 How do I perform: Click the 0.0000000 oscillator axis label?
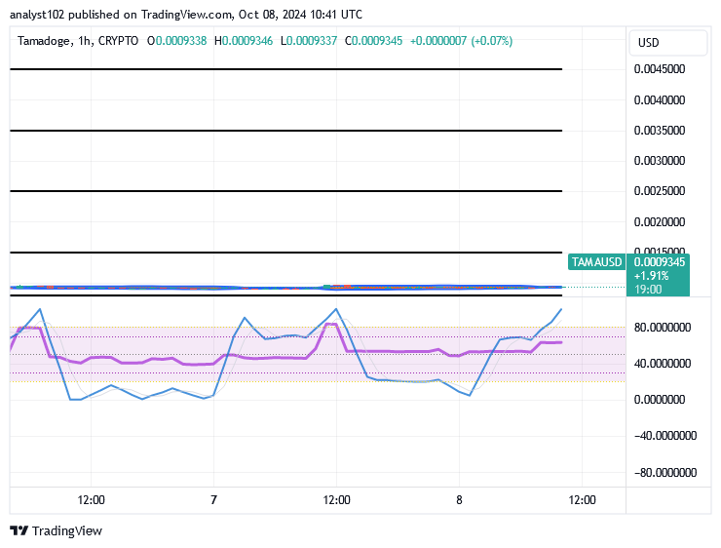click(x=660, y=400)
